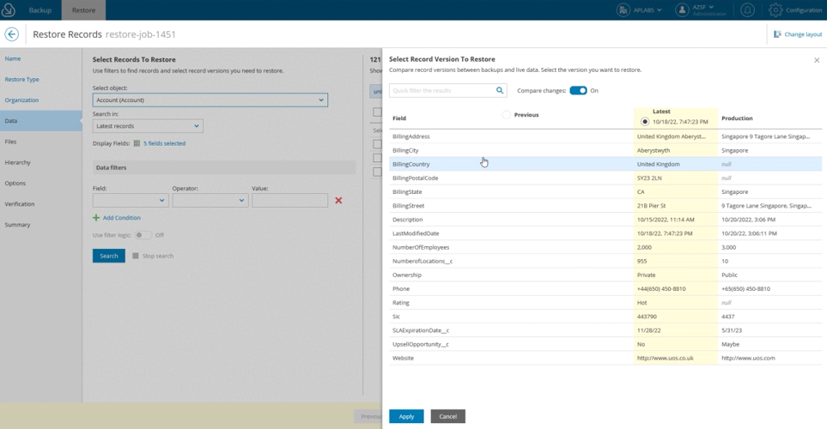Viewport: 827px width, 429px height.
Task: Go to the Hierarchy step
Action: 17,162
